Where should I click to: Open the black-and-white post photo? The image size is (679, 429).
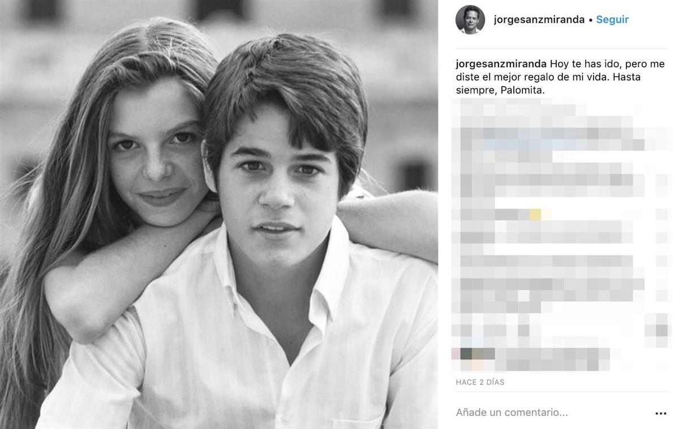219,214
